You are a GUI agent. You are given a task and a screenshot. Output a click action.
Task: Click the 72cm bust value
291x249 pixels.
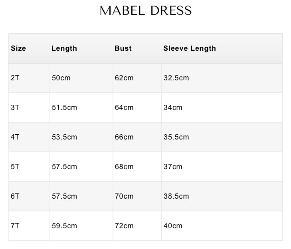click(x=124, y=226)
